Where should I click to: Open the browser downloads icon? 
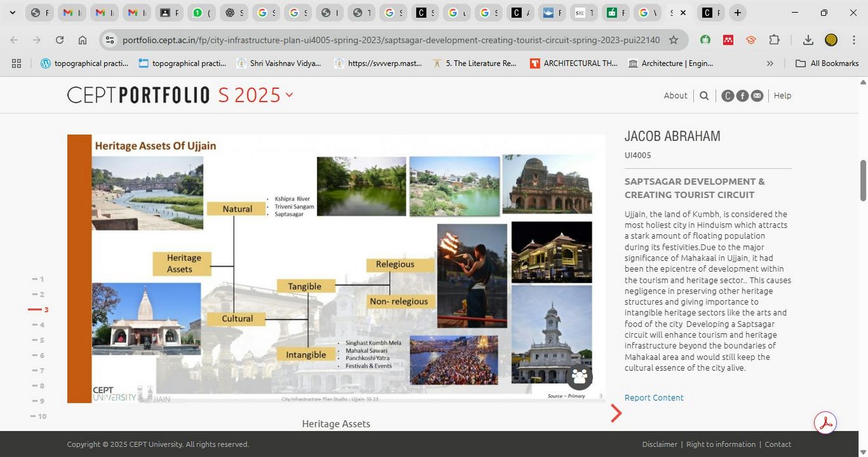[x=808, y=40]
